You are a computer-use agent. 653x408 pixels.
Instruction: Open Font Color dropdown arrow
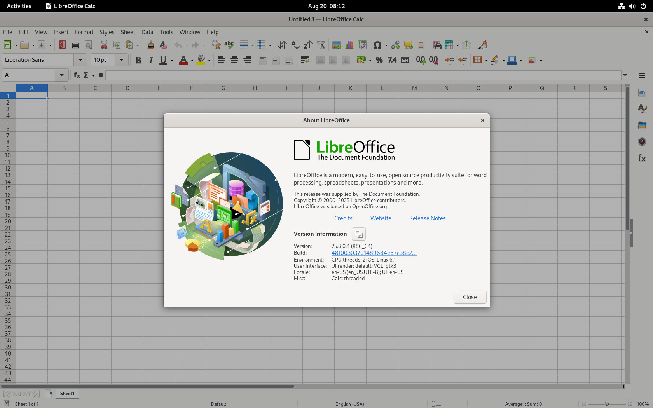(x=192, y=60)
